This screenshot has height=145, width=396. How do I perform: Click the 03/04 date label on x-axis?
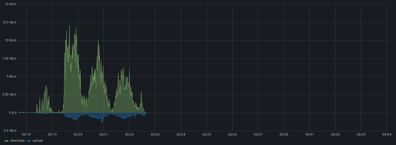click(x=387, y=134)
